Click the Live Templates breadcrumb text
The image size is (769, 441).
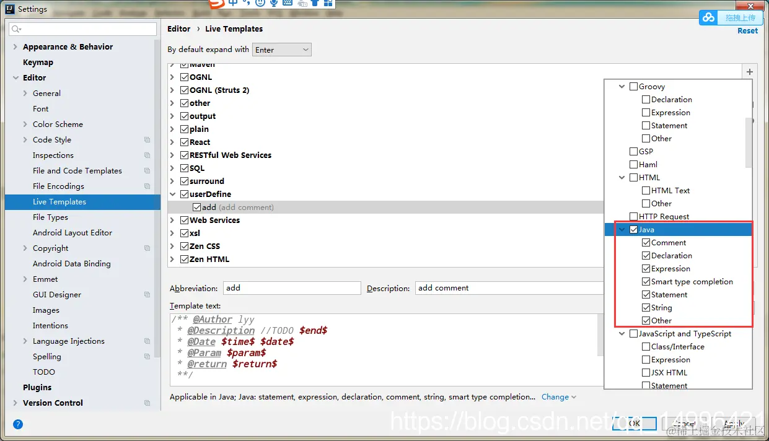click(x=234, y=29)
